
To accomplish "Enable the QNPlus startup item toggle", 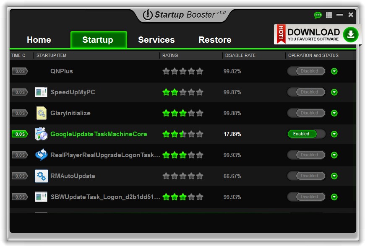I will [x=306, y=71].
